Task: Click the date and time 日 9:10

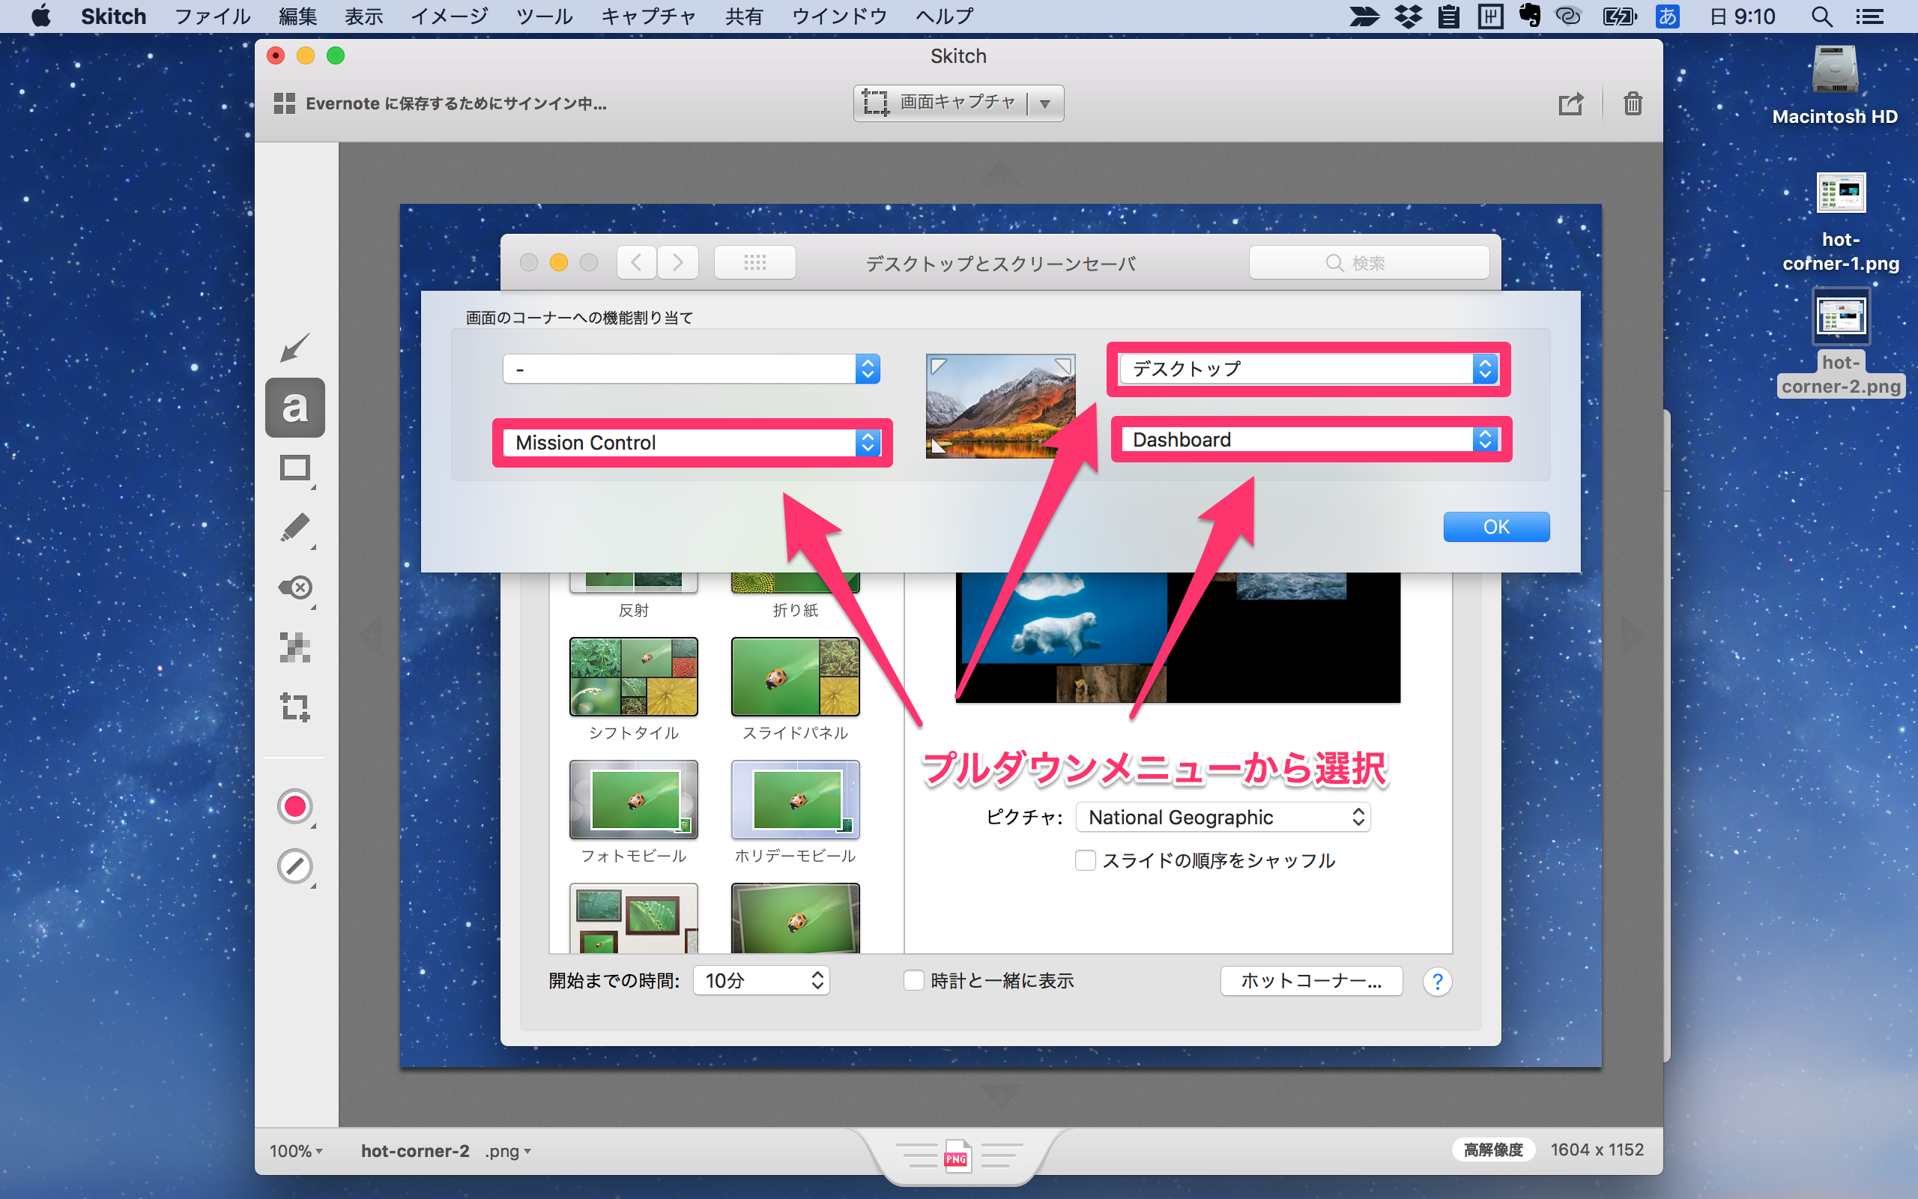Action: [1743, 16]
